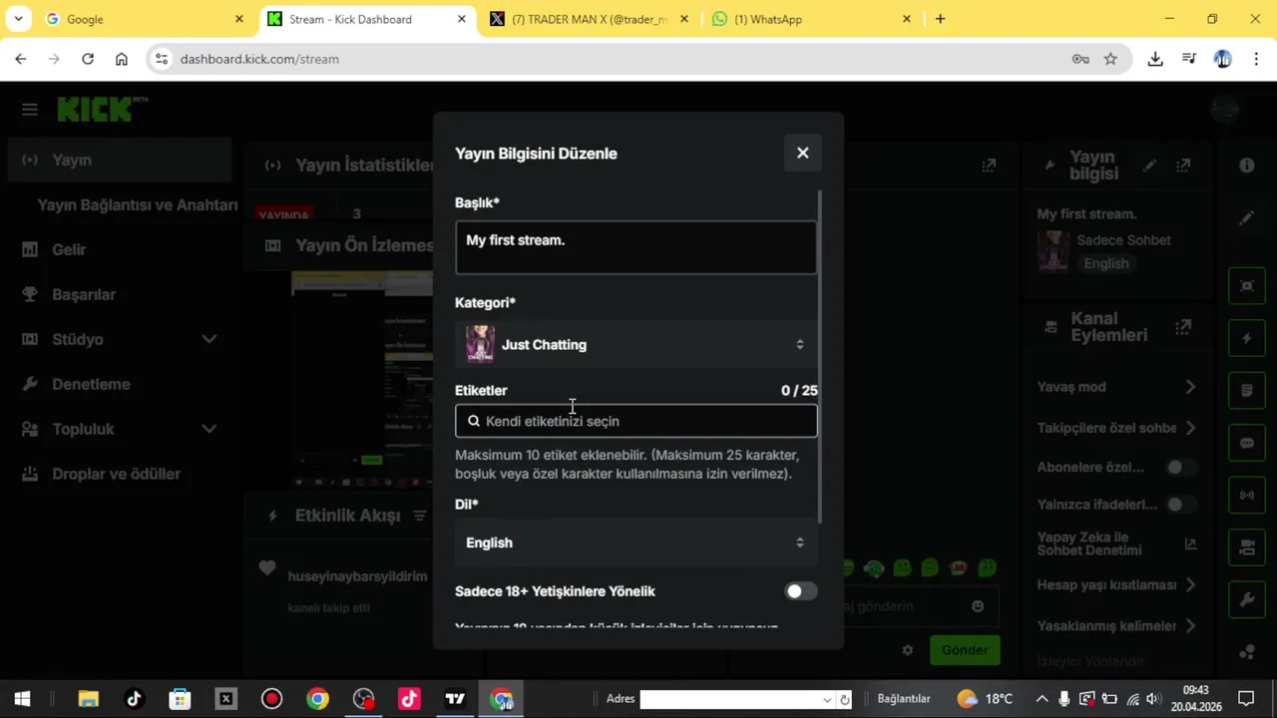Open Yayın Bağlantısı ve Anahtarı page
Viewport: 1277px width, 718px height.
coord(138,204)
